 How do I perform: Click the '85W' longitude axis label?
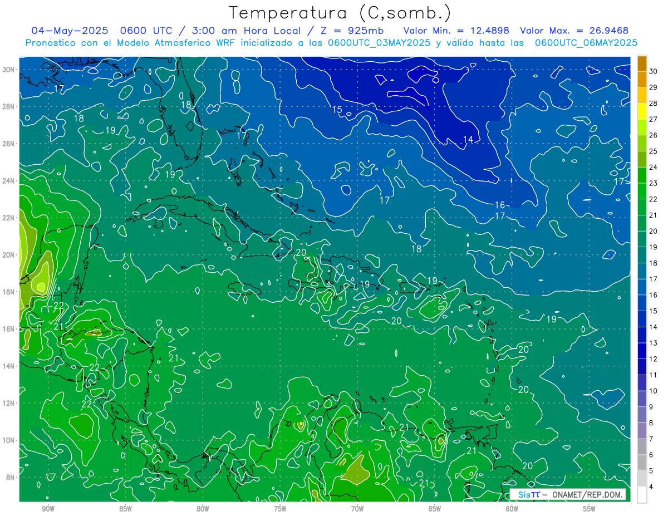pyautogui.click(x=125, y=509)
